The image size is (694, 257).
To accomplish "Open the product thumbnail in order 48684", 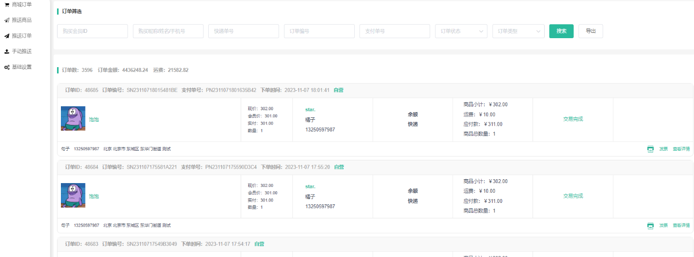I will pyautogui.click(x=73, y=196).
